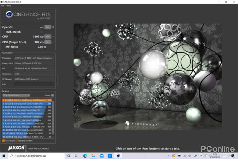Open the File menu
This screenshot has height=159, width=238.
pyautogui.click(x=3, y=6)
